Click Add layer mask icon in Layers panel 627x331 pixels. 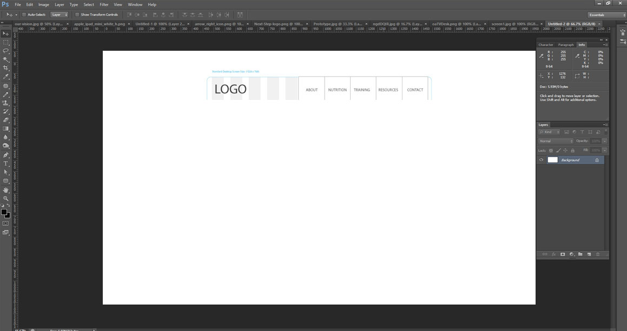pyautogui.click(x=563, y=254)
